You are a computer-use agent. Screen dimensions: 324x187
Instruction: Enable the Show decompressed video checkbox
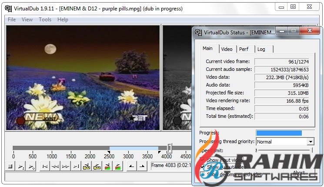click(203, 174)
